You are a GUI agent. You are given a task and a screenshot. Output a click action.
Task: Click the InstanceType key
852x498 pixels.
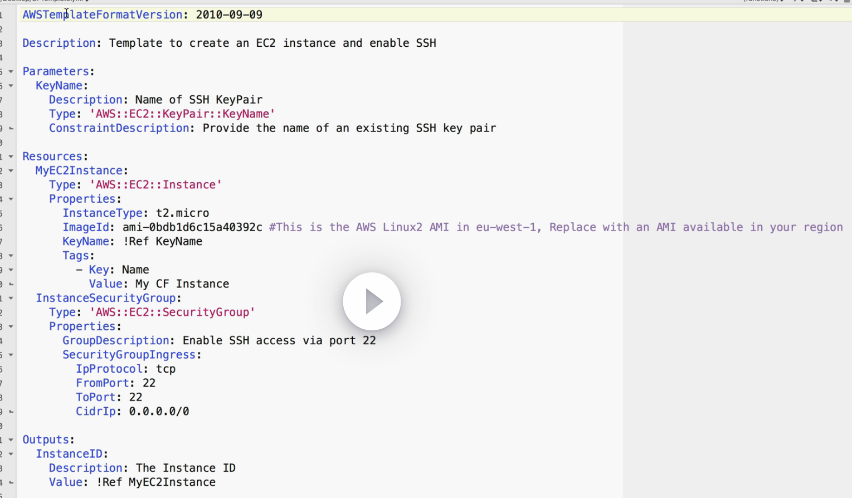coord(103,213)
